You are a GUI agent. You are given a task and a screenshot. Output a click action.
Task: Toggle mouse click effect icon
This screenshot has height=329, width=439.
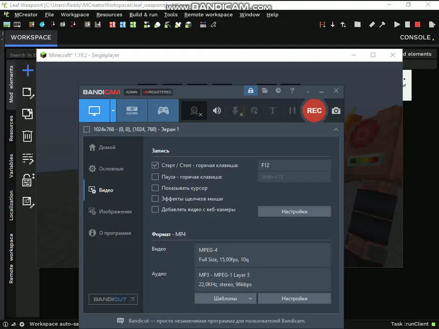[x=254, y=111]
